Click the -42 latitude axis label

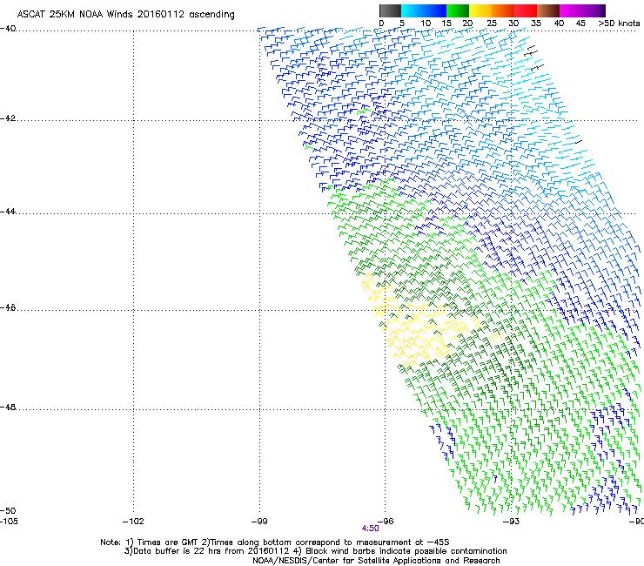click(8, 118)
